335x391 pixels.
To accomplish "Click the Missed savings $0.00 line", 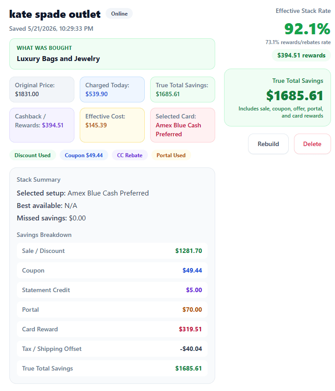I will click(51, 218).
